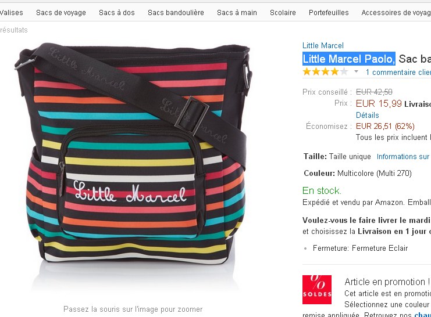Viewport: 431px width, 317px height.
Task: Click the Little Marcel brand link
Action: click(x=323, y=45)
